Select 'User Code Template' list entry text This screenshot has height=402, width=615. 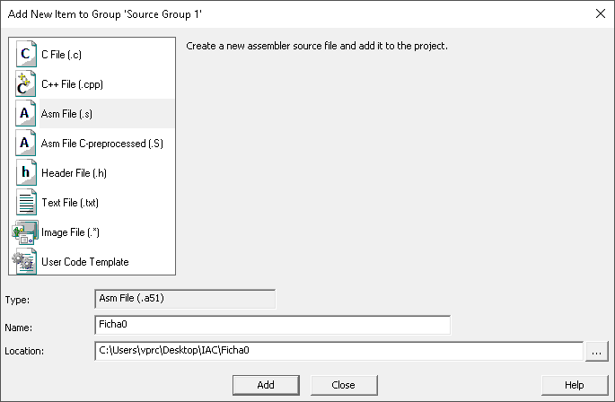(85, 261)
